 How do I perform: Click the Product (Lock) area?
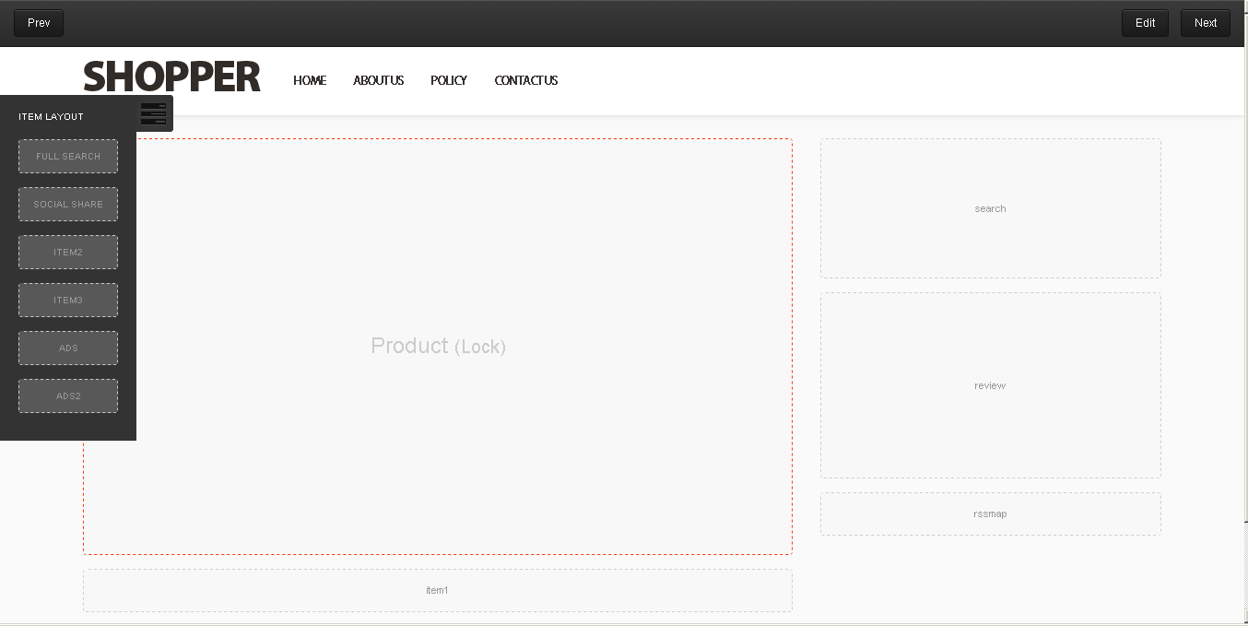[x=438, y=347]
